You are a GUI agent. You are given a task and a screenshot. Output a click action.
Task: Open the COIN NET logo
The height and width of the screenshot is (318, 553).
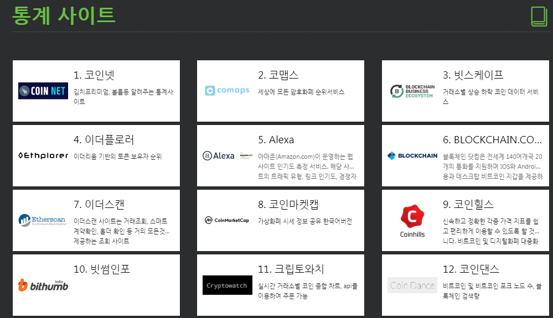[x=43, y=91]
